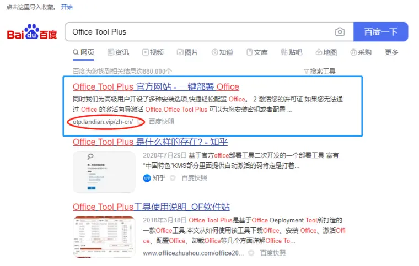Open the 贴吧 tab
419x266 pixels.
tap(292, 52)
